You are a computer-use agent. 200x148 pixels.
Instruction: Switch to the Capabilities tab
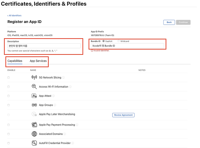click(15, 61)
